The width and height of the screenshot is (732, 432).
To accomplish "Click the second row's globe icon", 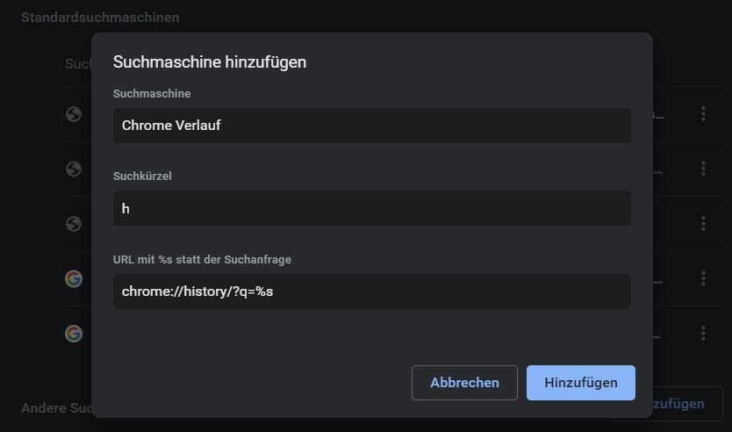I will (x=74, y=169).
